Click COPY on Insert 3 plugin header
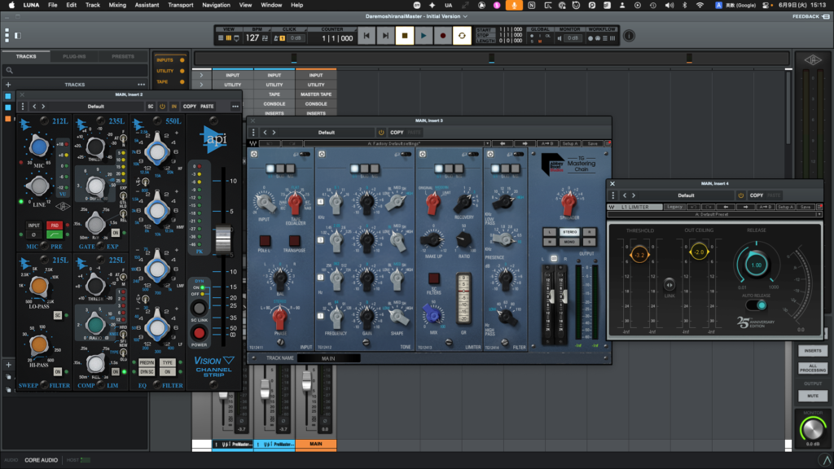Image resolution: width=834 pixels, height=469 pixels. [x=397, y=133]
